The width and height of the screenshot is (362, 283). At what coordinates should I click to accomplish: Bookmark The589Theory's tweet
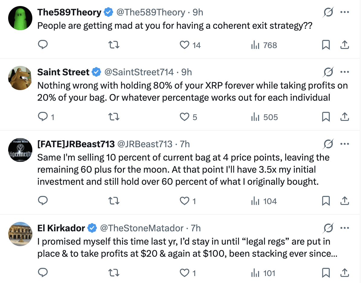click(x=326, y=45)
